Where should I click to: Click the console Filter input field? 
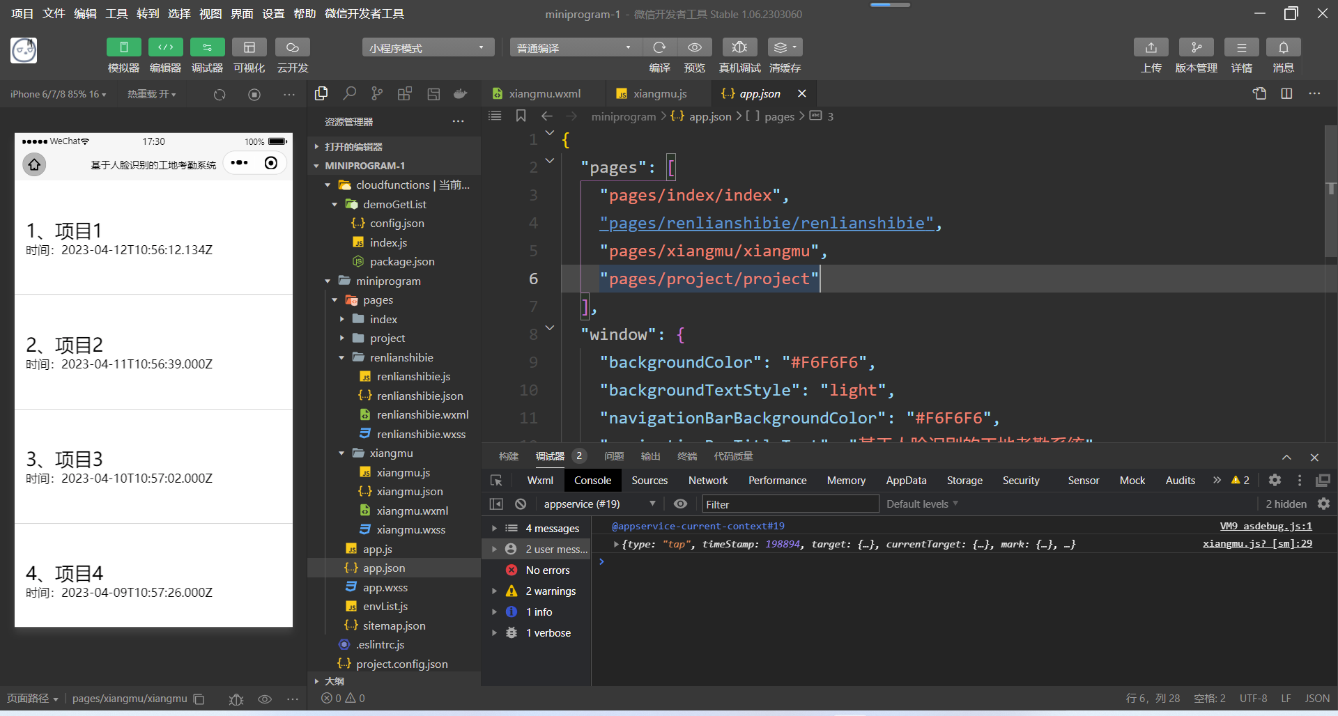point(790,504)
